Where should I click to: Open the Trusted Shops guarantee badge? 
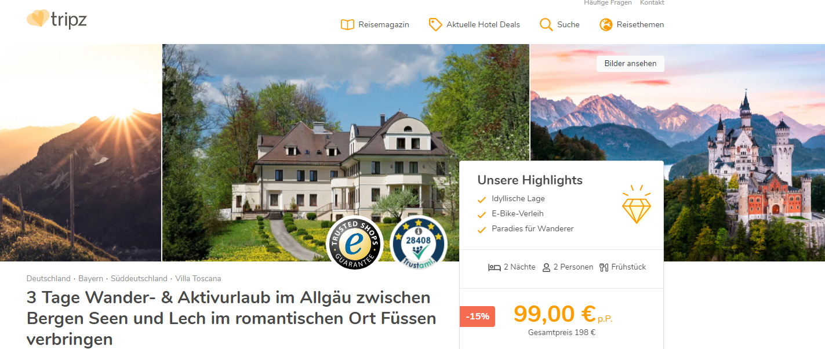[354, 243]
